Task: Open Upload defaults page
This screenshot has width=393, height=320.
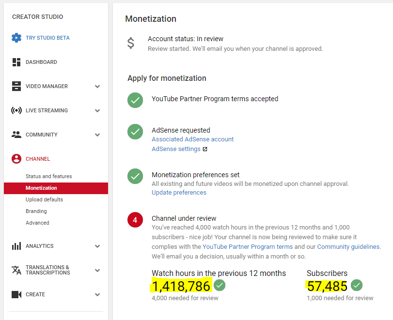Action: coord(44,199)
